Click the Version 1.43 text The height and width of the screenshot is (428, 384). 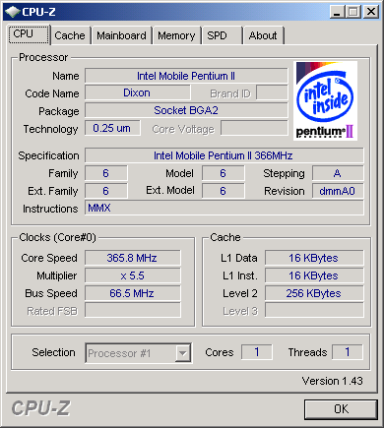pyautogui.click(x=332, y=381)
